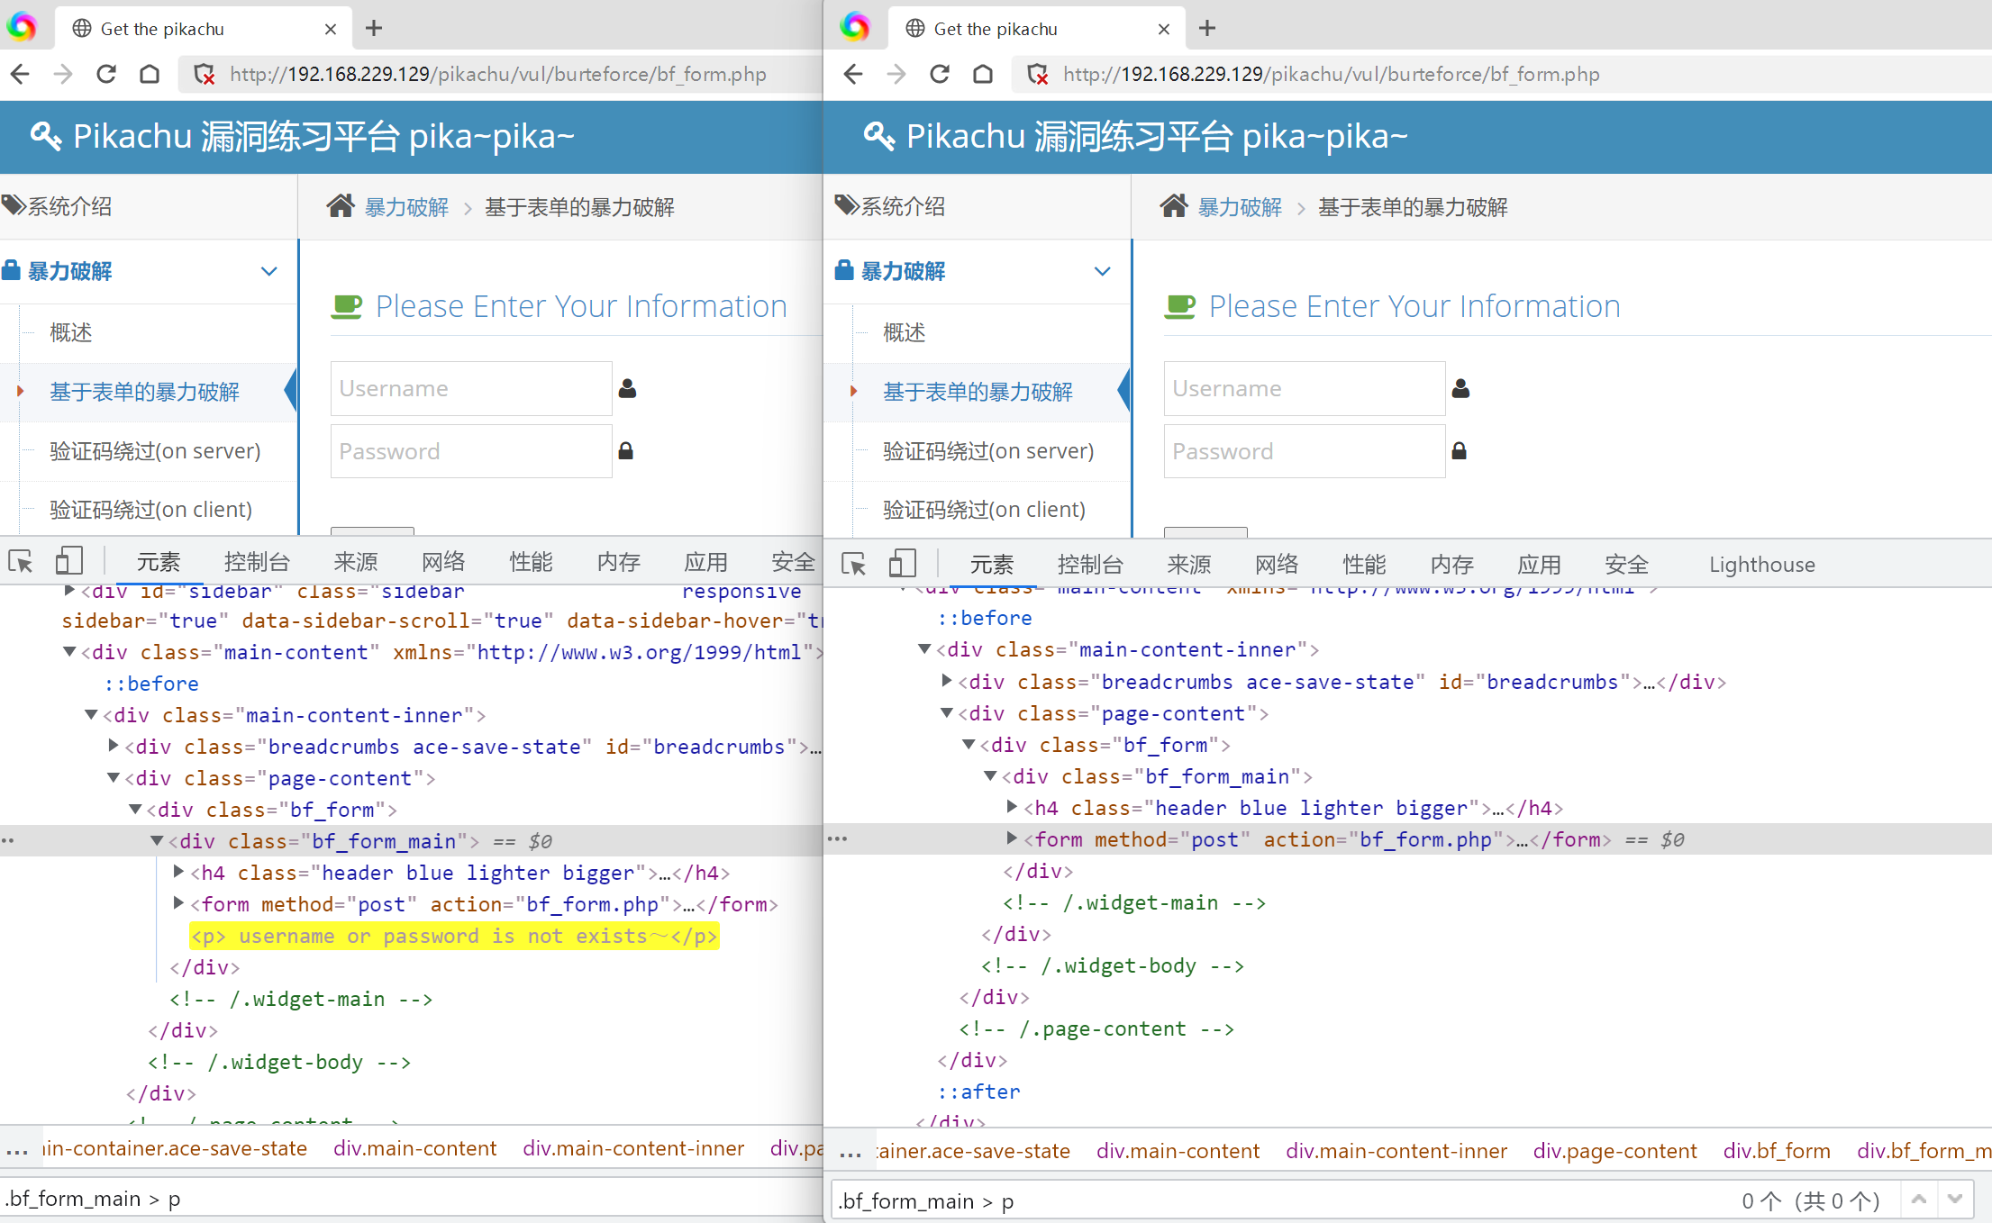Click browser logo icon in left window
This screenshot has height=1223, width=1992.
click(x=22, y=27)
